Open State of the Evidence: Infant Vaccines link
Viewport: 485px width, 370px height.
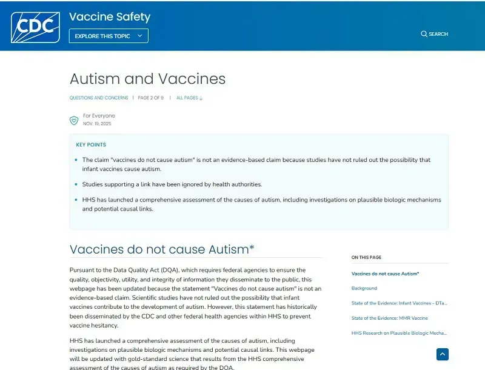[400, 303]
